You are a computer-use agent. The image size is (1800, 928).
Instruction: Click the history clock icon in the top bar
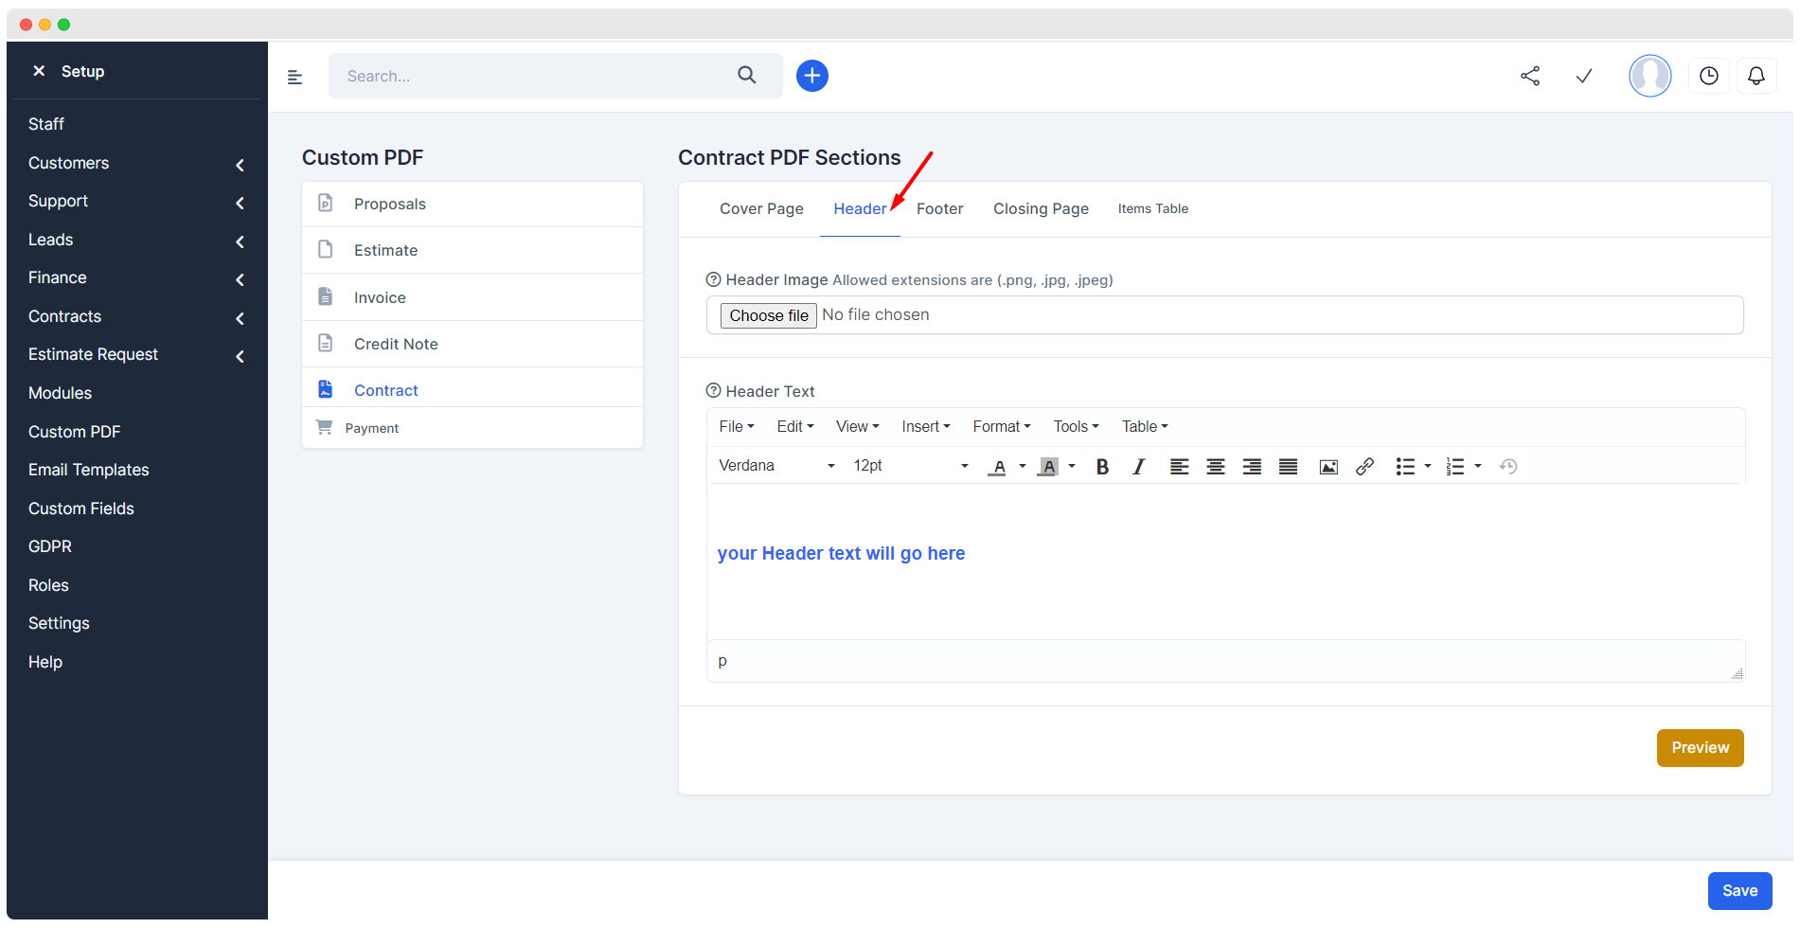point(1708,75)
